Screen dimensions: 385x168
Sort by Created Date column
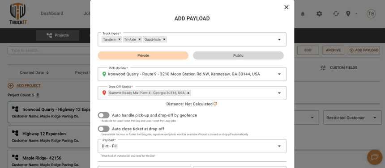34,72
